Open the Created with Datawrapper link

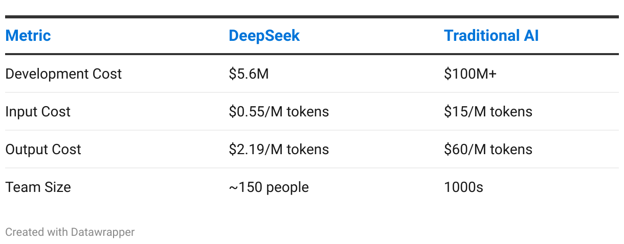(70, 232)
